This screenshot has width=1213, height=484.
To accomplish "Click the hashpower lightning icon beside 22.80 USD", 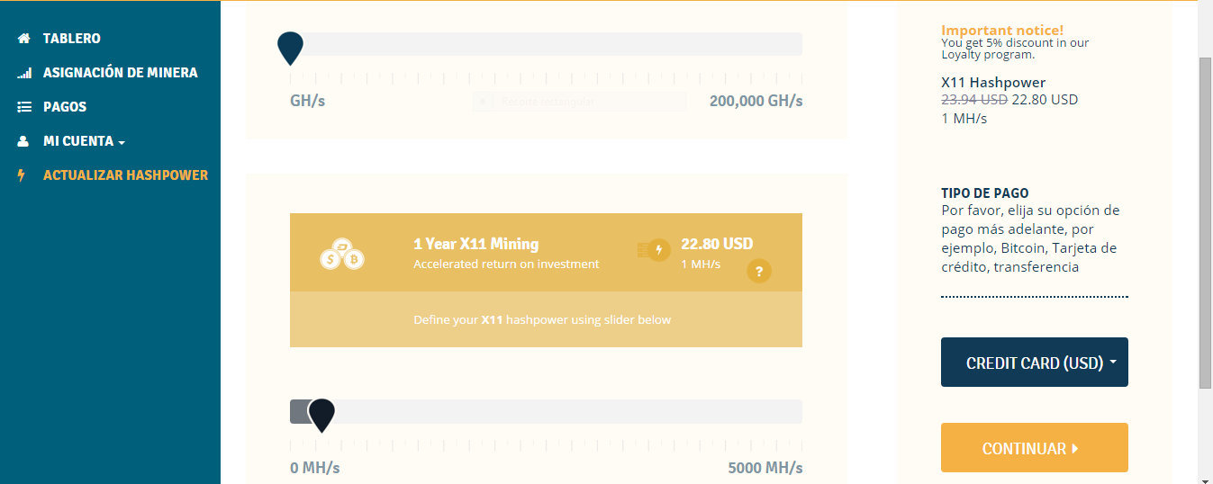I will click(655, 250).
